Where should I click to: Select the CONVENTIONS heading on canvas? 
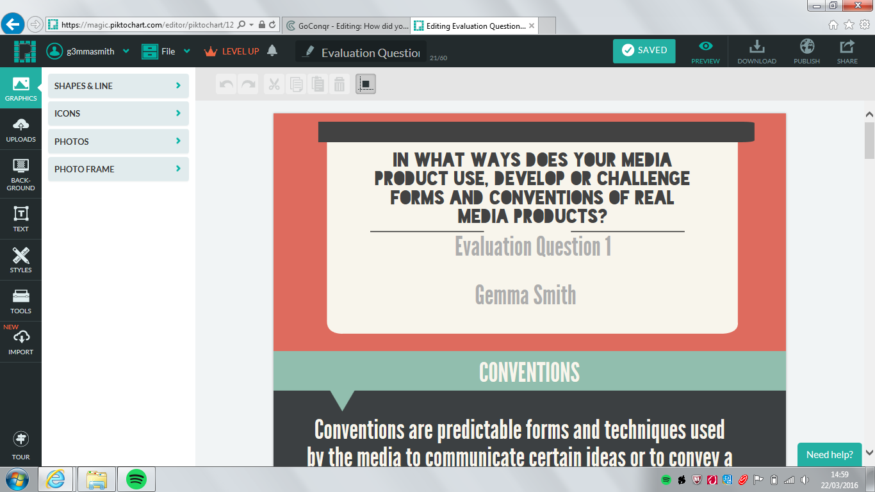[529, 372]
